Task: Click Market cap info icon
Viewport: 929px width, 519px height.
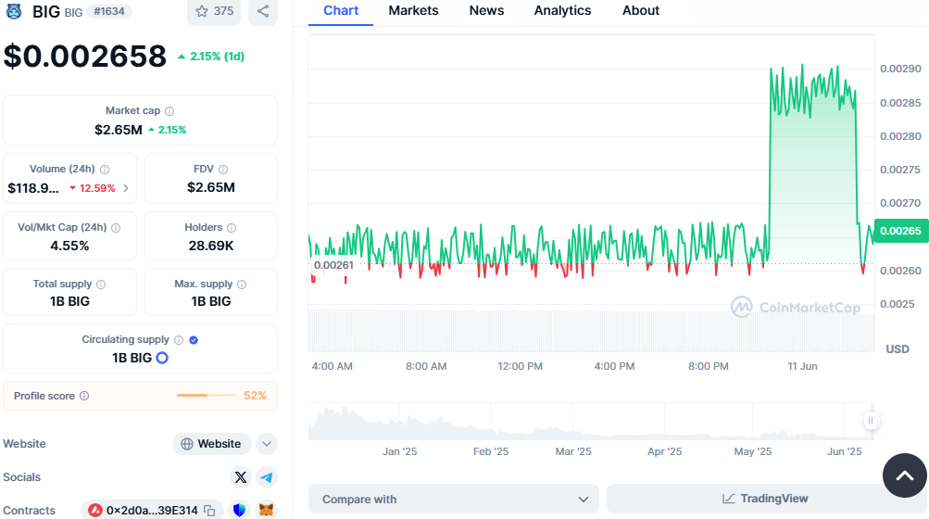Action: click(169, 111)
